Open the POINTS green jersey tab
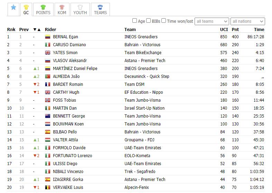This screenshot has height=193, width=272. tap(43, 10)
